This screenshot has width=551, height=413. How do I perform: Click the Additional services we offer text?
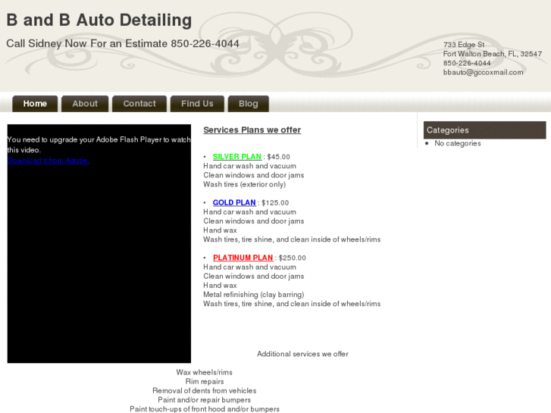tap(302, 354)
